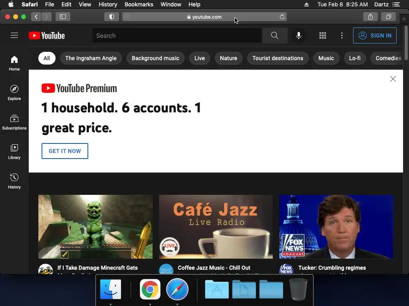Select the All filter chip
The height and width of the screenshot is (306, 409).
(47, 58)
